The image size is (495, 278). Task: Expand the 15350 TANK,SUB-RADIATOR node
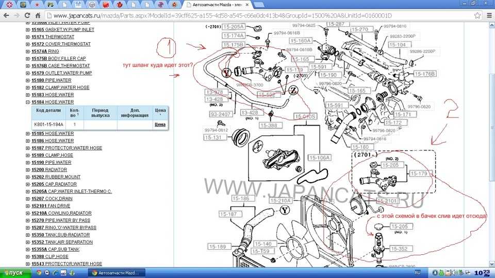point(28,235)
